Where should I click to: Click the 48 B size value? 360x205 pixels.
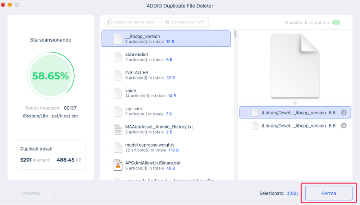(171, 168)
